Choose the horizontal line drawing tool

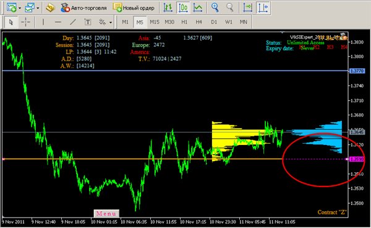(x=58, y=22)
